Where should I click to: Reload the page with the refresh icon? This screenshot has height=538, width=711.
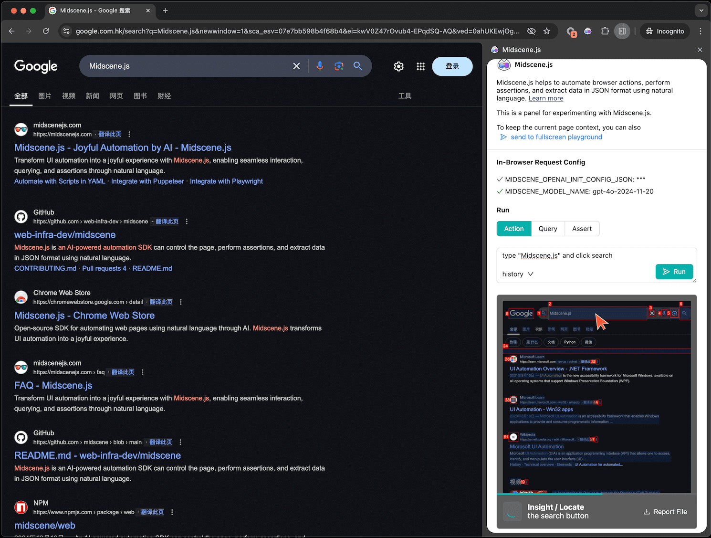tap(46, 31)
